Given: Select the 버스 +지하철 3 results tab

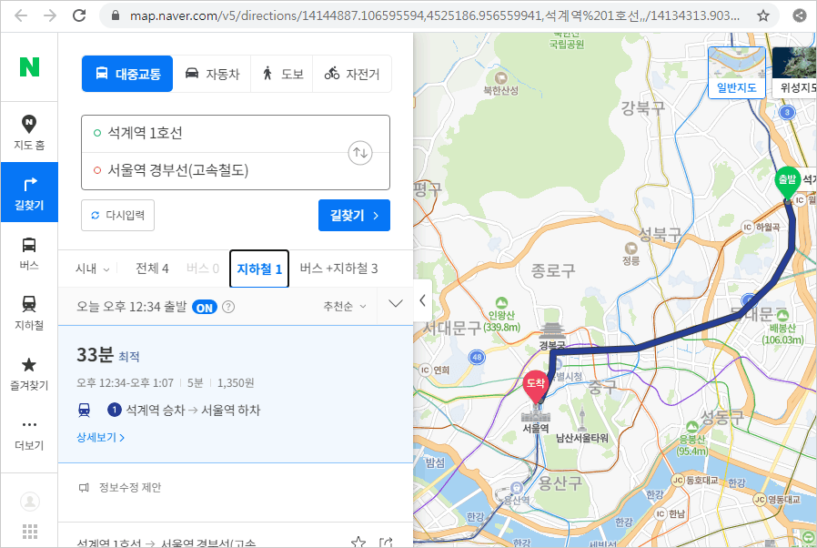Looking at the screenshot, I should (338, 269).
